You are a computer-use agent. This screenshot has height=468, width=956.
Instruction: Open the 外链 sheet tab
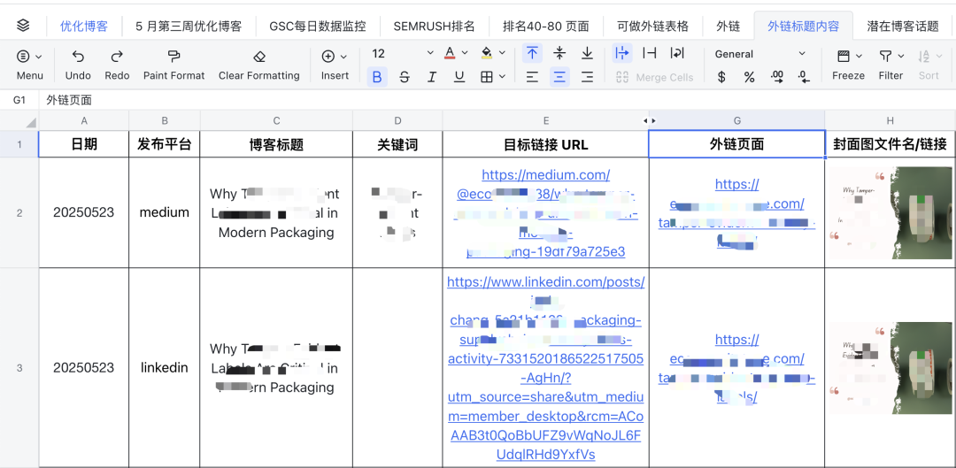728,27
